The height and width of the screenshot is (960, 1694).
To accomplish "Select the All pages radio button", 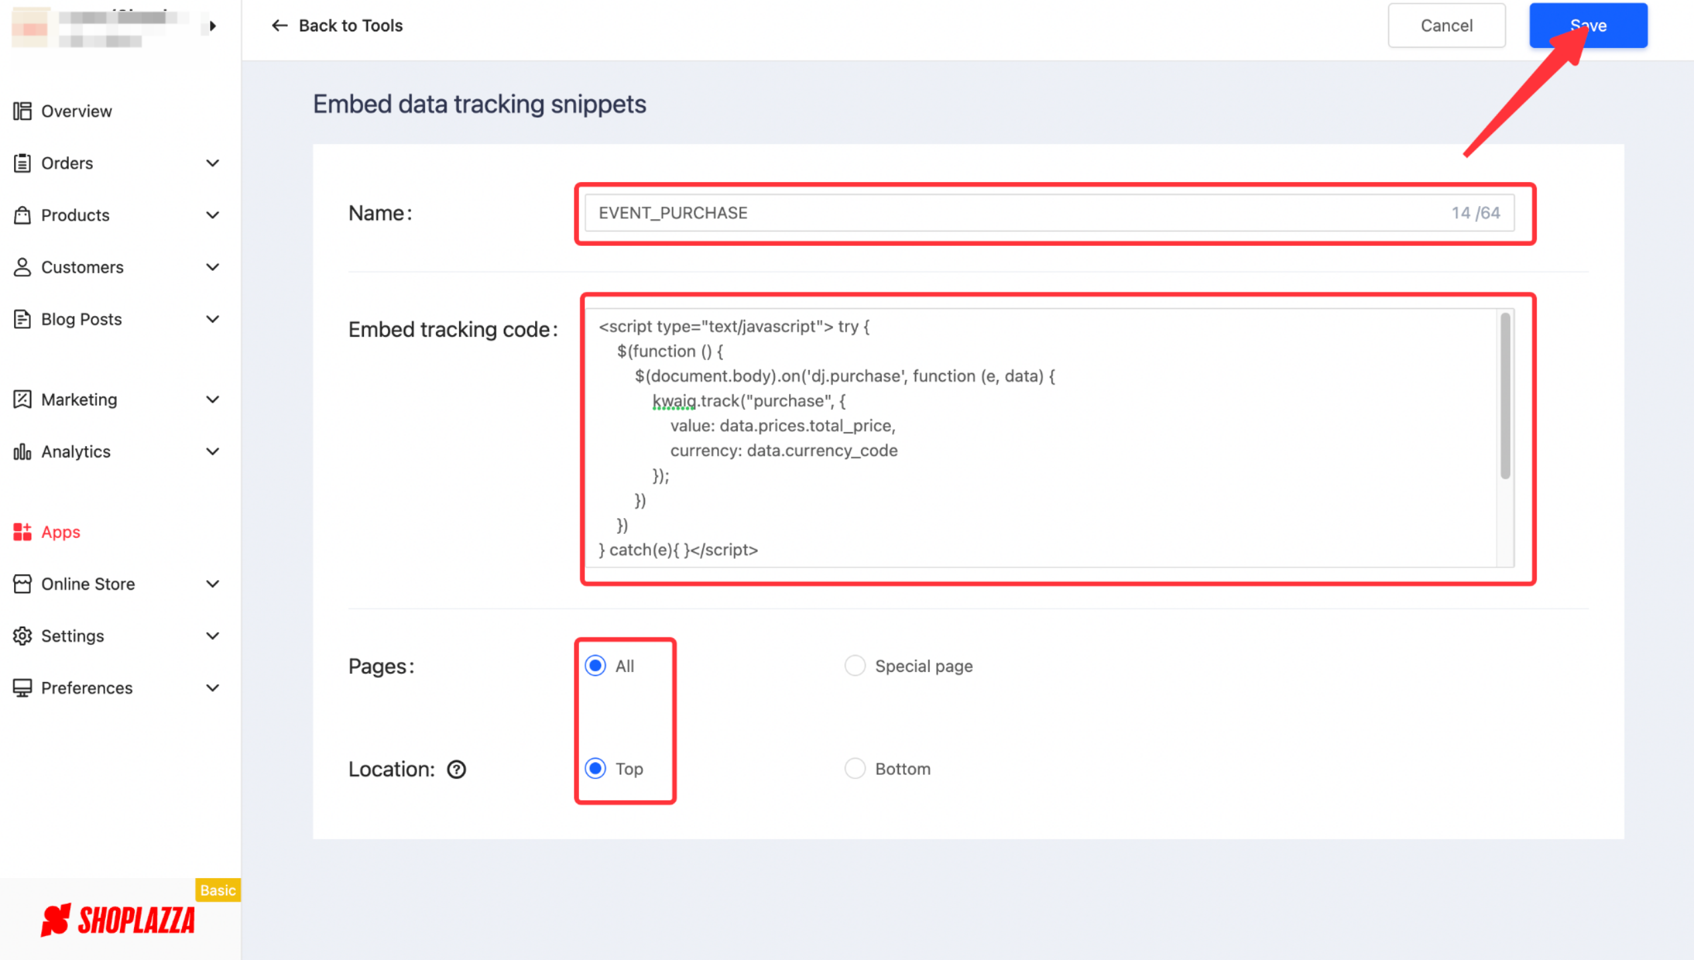I will 596,665.
